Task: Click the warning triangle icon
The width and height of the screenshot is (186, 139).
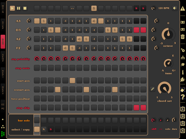Action: tap(183, 8)
